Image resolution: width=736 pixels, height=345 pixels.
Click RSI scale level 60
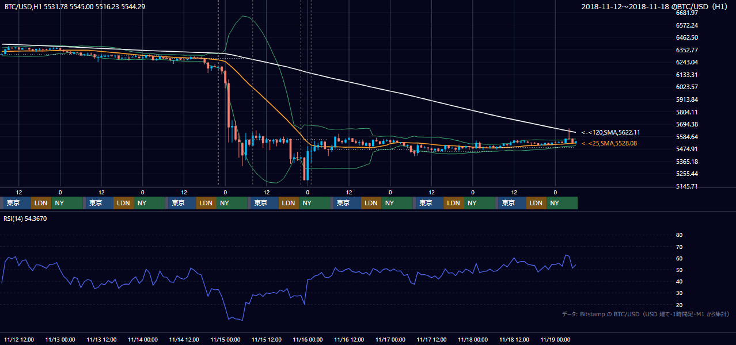[x=679, y=258]
